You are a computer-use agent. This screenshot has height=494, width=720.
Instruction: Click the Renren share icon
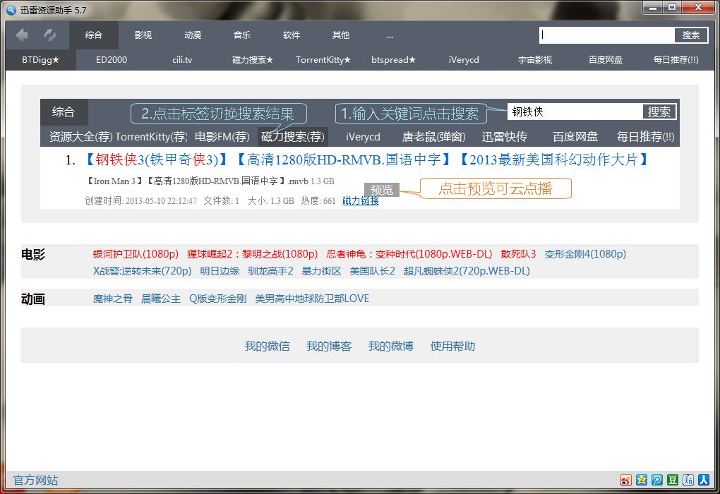(704, 480)
